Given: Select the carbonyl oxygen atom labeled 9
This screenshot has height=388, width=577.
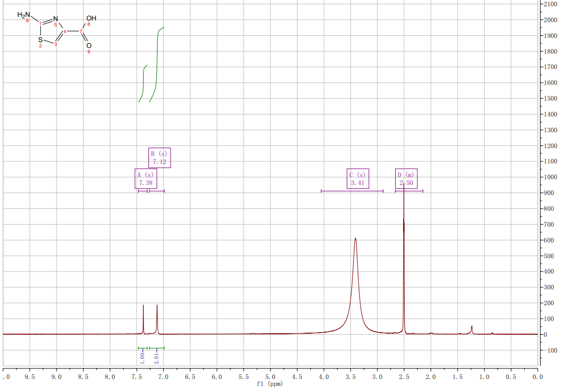Looking at the screenshot, I should [89, 45].
